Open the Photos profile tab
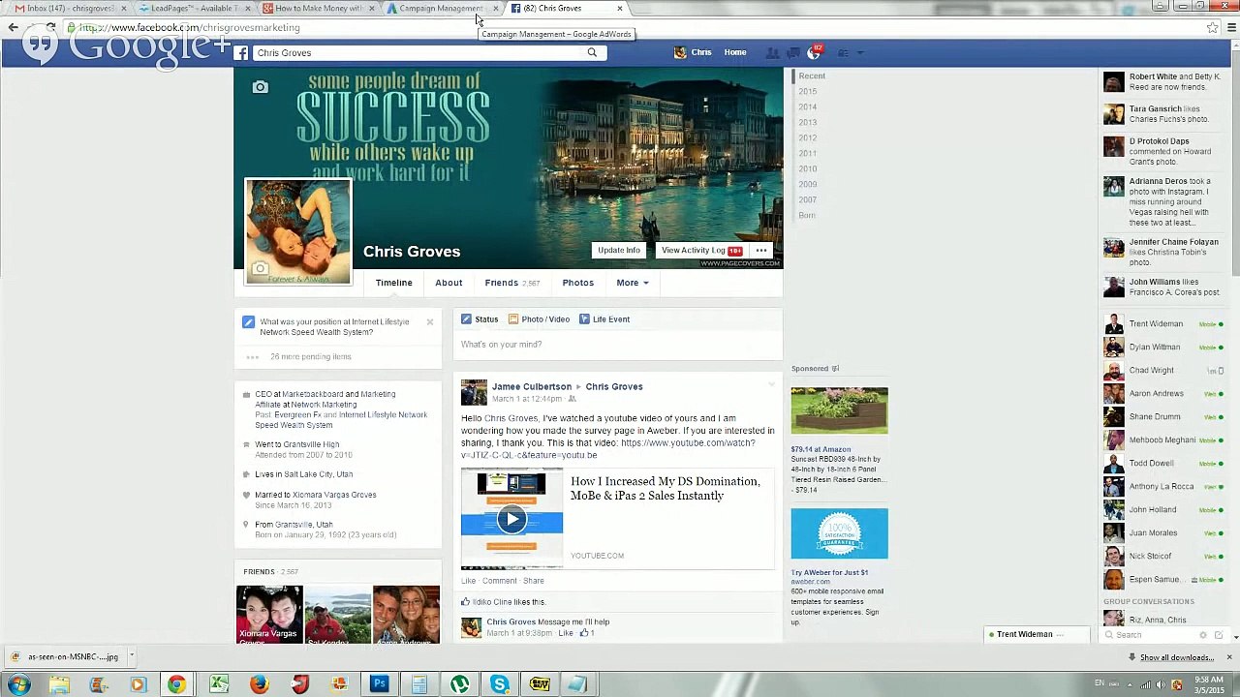 (578, 283)
